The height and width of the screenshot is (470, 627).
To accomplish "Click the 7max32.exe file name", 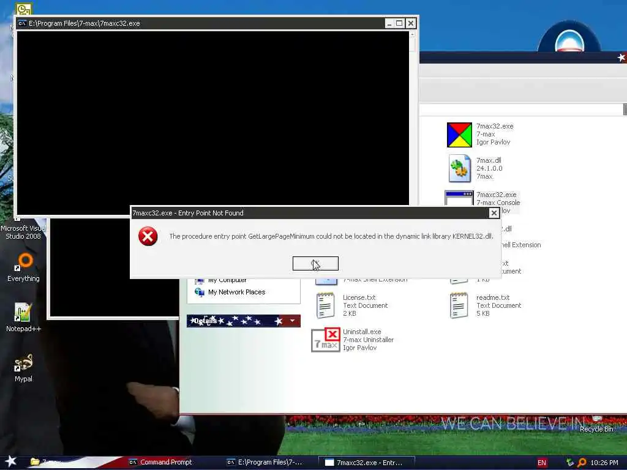I will 495,126.
